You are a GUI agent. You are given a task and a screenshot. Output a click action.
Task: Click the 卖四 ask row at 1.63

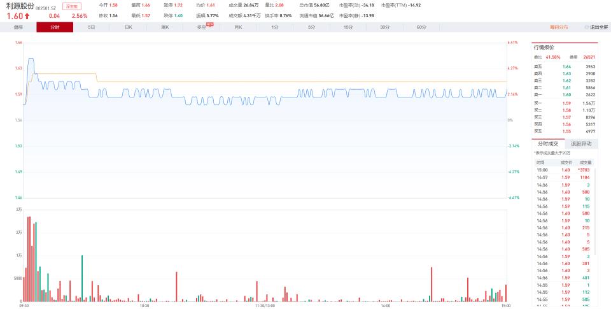point(565,74)
